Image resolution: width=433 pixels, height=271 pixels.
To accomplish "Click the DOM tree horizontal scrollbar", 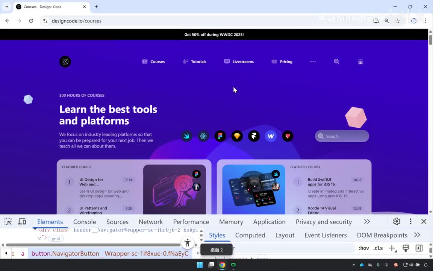I will pos(93,245).
